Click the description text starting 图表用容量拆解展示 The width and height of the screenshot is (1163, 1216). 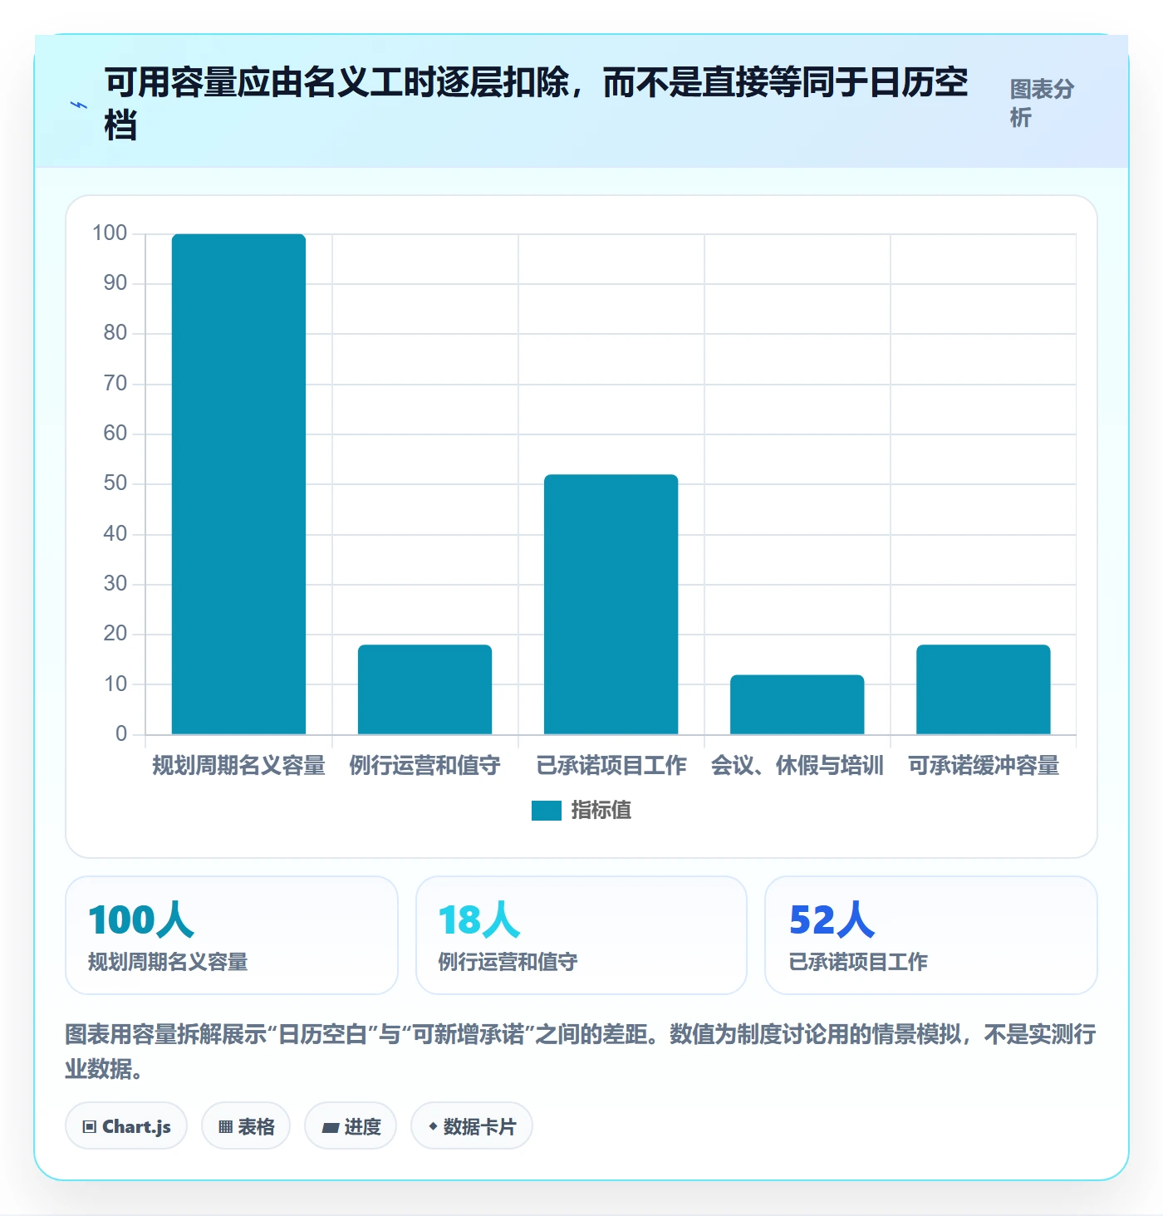[581, 1051]
